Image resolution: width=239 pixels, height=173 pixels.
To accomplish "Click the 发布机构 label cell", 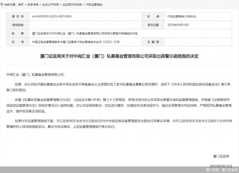I will point(18,25).
